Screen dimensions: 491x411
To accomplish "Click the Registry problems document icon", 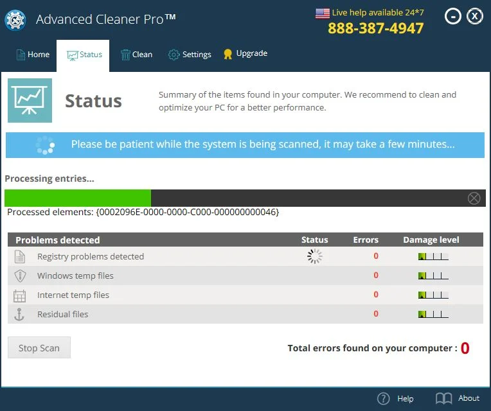I will pos(20,256).
